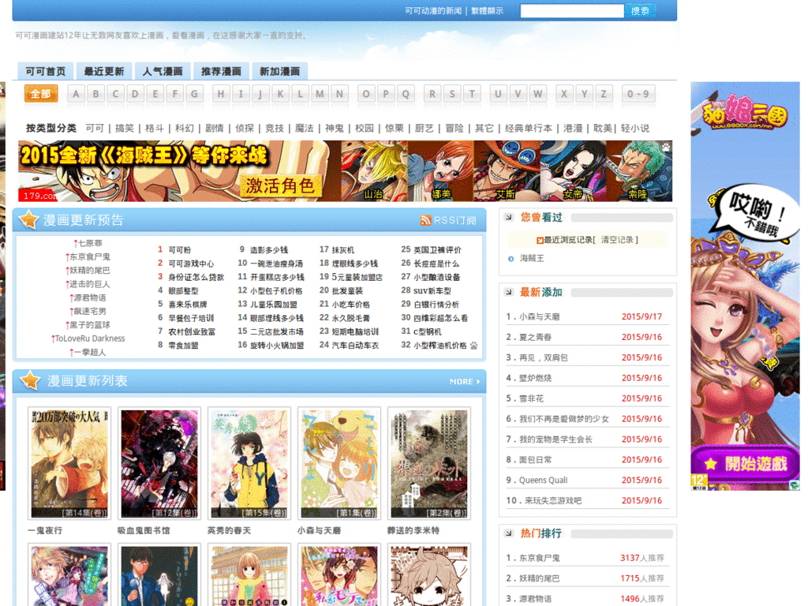Open 东京食尸鬼 update preview
This screenshot has width=808, height=606.
point(88,256)
